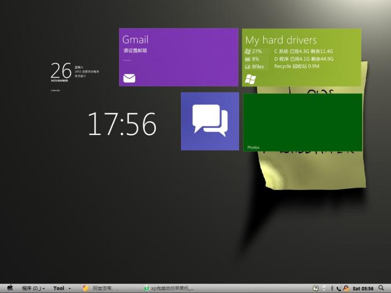Screen dimensions: 391x293
Task: Click the phone tray icon
Action: (x=338, y=289)
